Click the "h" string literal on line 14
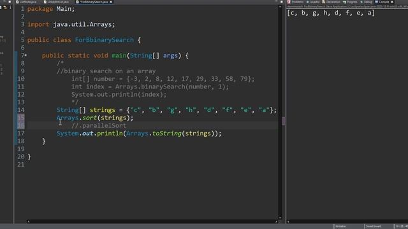The height and width of the screenshot is (229, 408). coord(191,110)
